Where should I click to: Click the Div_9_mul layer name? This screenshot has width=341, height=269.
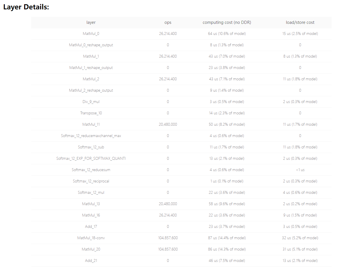[x=91, y=102]
